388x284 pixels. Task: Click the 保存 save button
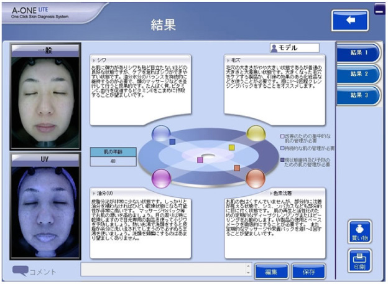click(x=308, y=272)
